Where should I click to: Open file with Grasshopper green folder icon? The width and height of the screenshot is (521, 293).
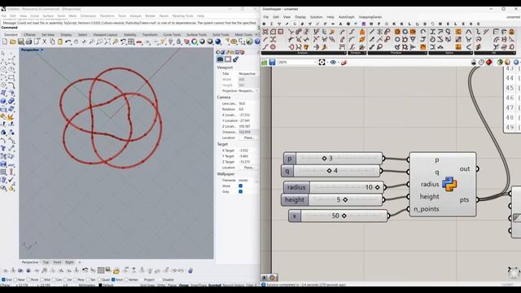pyautogui.click(x=264, y=62)
